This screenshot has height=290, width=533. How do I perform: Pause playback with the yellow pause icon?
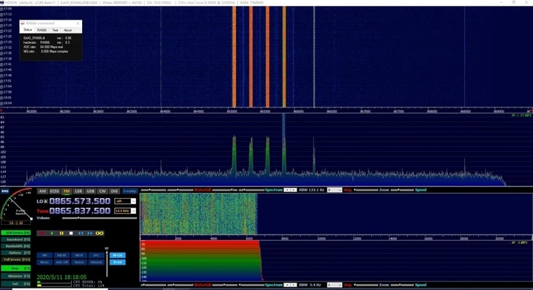(61, 233)
